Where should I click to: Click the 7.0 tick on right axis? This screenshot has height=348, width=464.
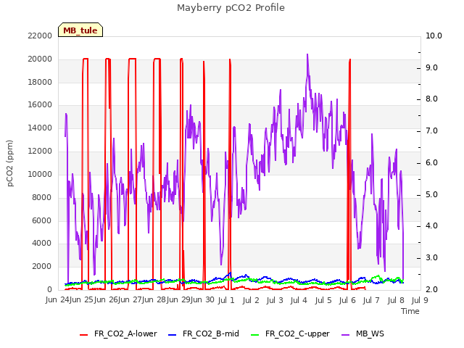[x=432, y=130]
